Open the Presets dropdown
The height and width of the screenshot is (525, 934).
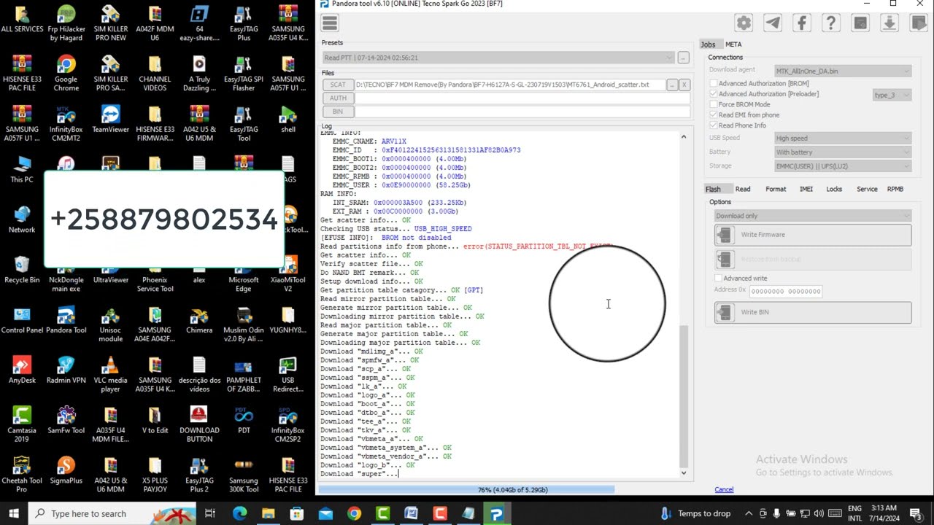498,58
